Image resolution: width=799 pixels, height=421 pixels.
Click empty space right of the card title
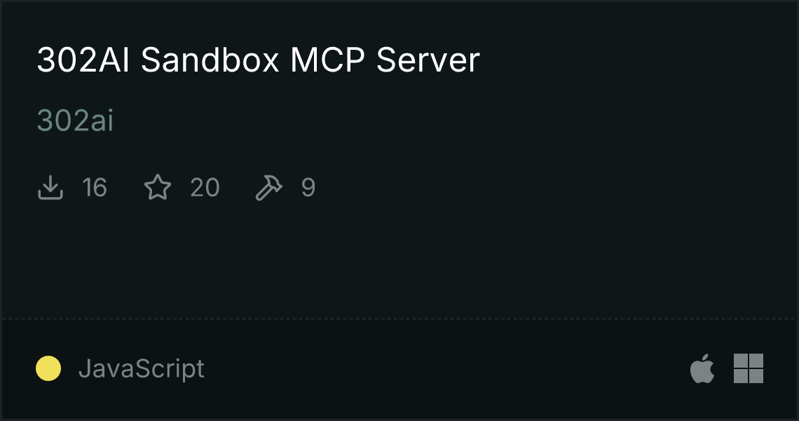[x=637, y=60]
